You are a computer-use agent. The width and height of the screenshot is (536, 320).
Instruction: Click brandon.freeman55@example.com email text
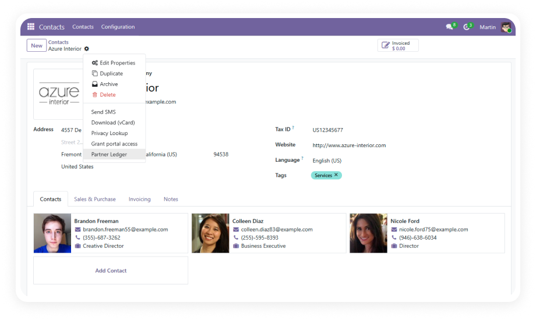tap(125, 229)
